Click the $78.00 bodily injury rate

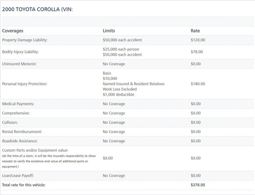tap(197, 52)
